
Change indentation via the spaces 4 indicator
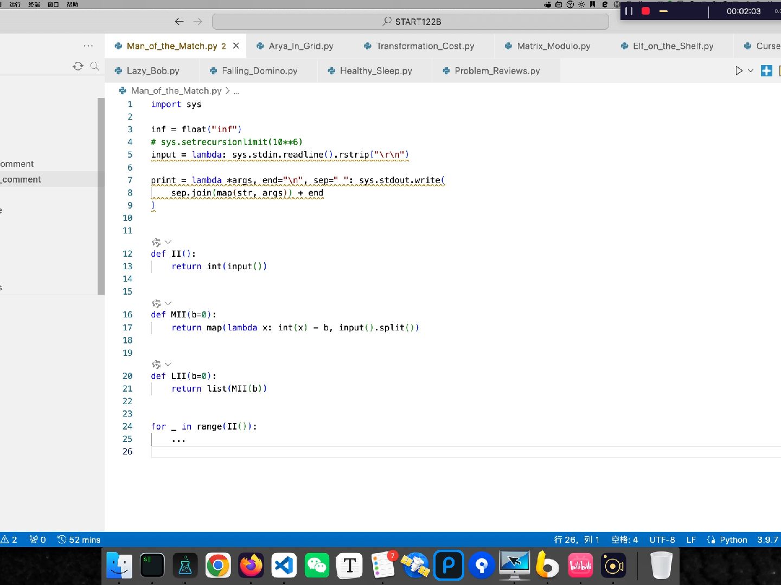pyautogui.click(x=624, y=539)
